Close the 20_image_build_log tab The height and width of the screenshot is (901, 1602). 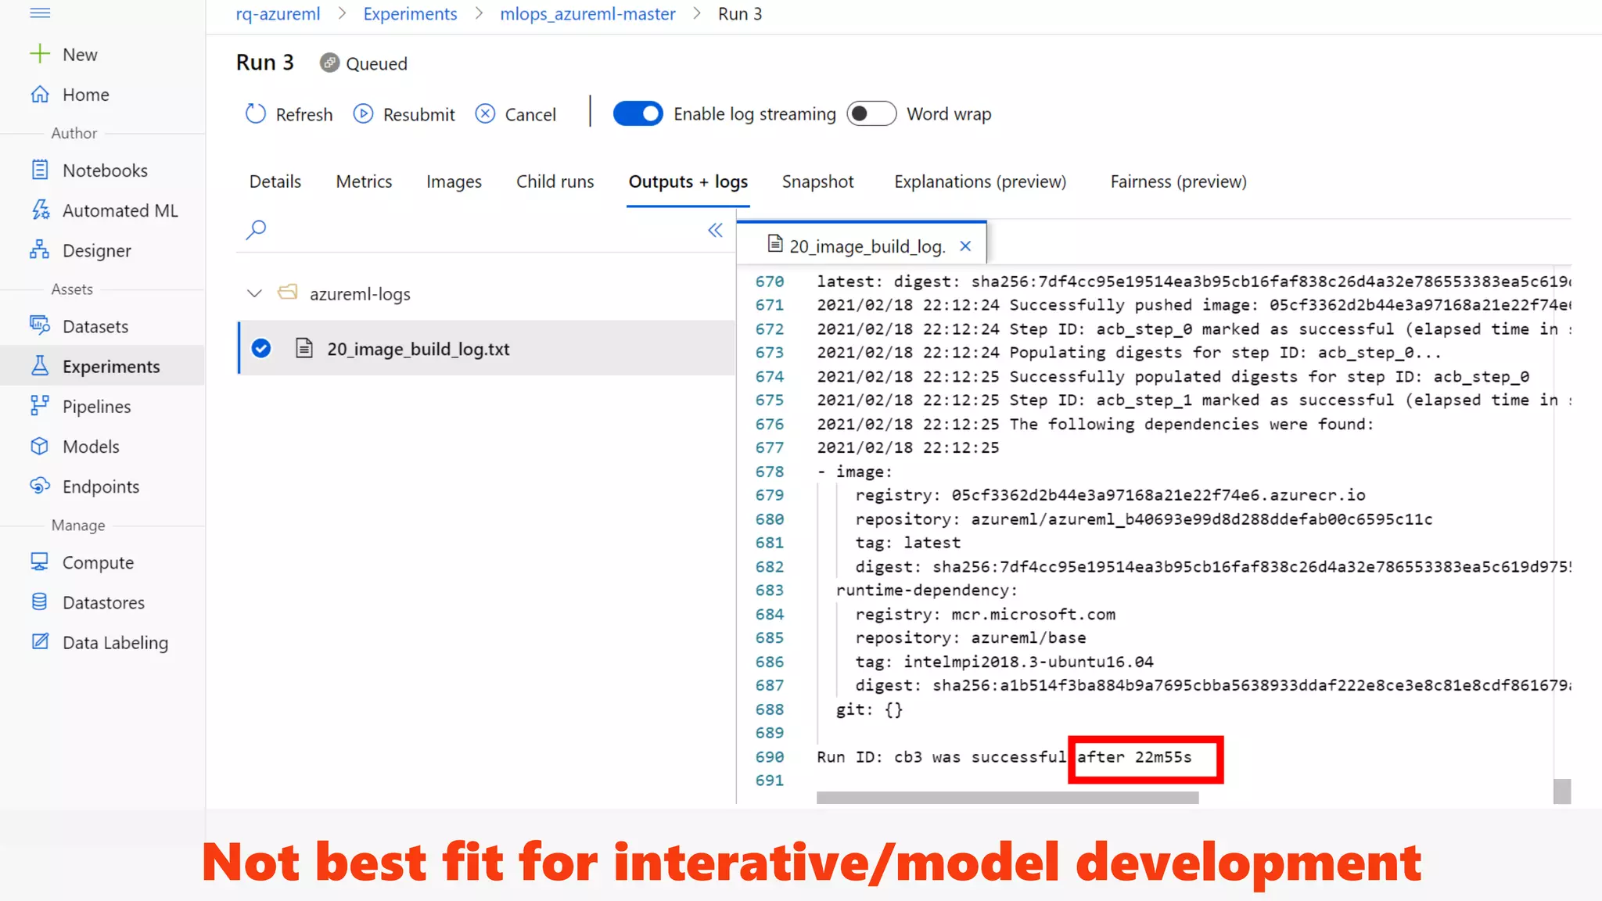pos(965,246)
